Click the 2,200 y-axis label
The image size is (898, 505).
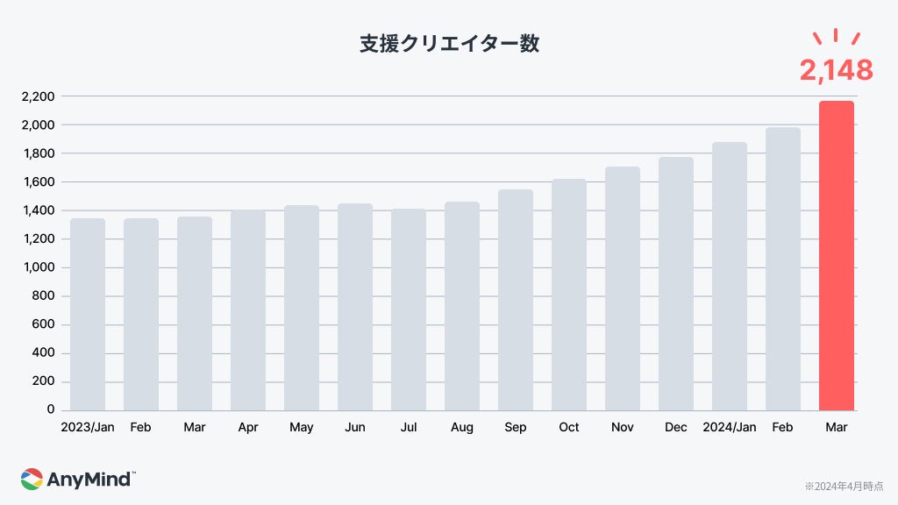(38, 96)
